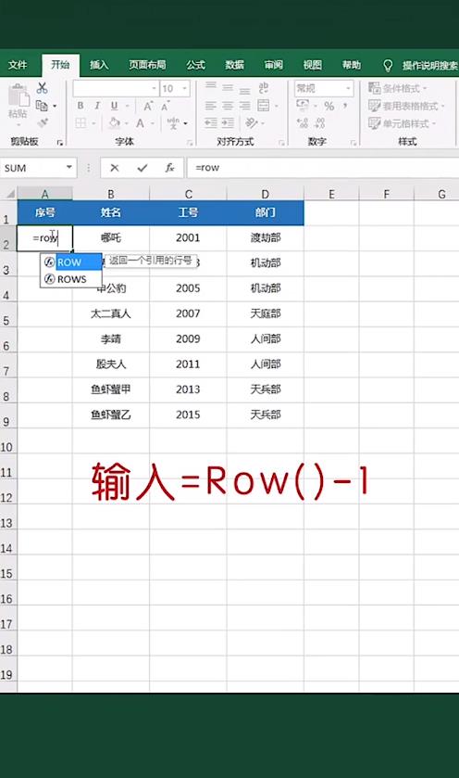Switch to the 插入 tab
The image size is (459, 778).
tap(98, 65)
